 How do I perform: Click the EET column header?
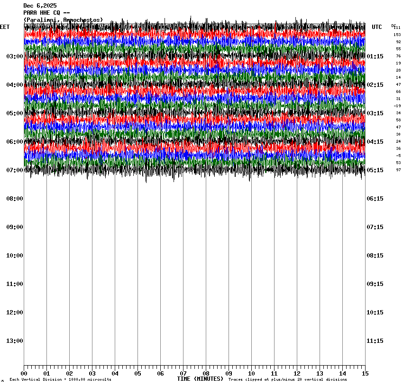(5, 27)
